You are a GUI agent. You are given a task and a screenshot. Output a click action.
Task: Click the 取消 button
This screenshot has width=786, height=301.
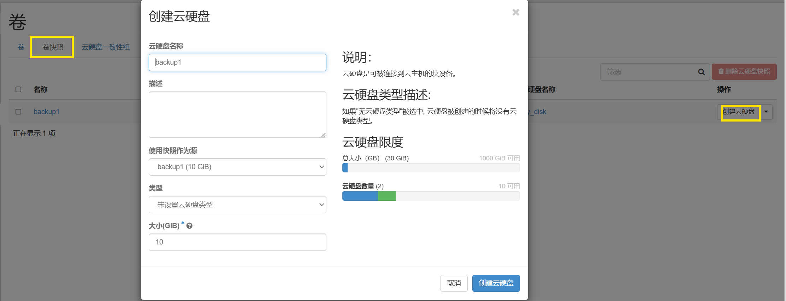point(454,283)
